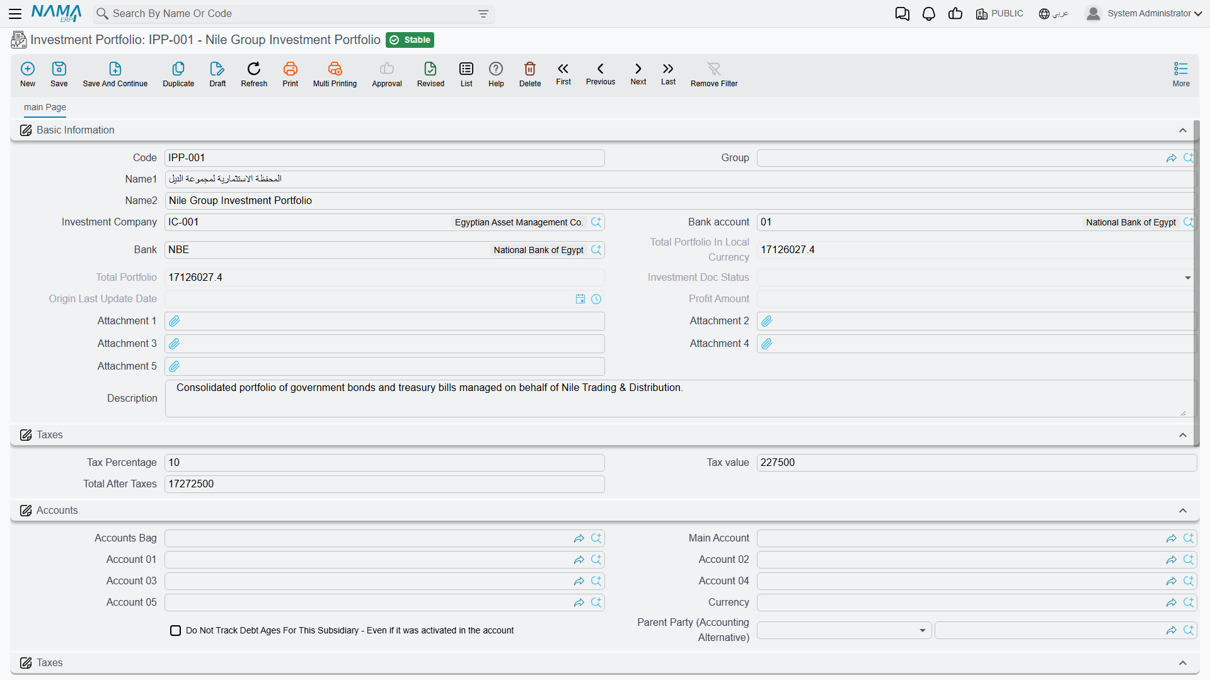
Task: Delete the current record
Action: pos(530,74)
